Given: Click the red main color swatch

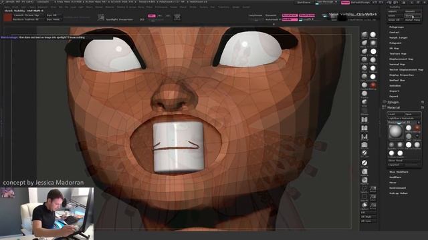Looking at the screenshot, I should click(x=7, y=17).
